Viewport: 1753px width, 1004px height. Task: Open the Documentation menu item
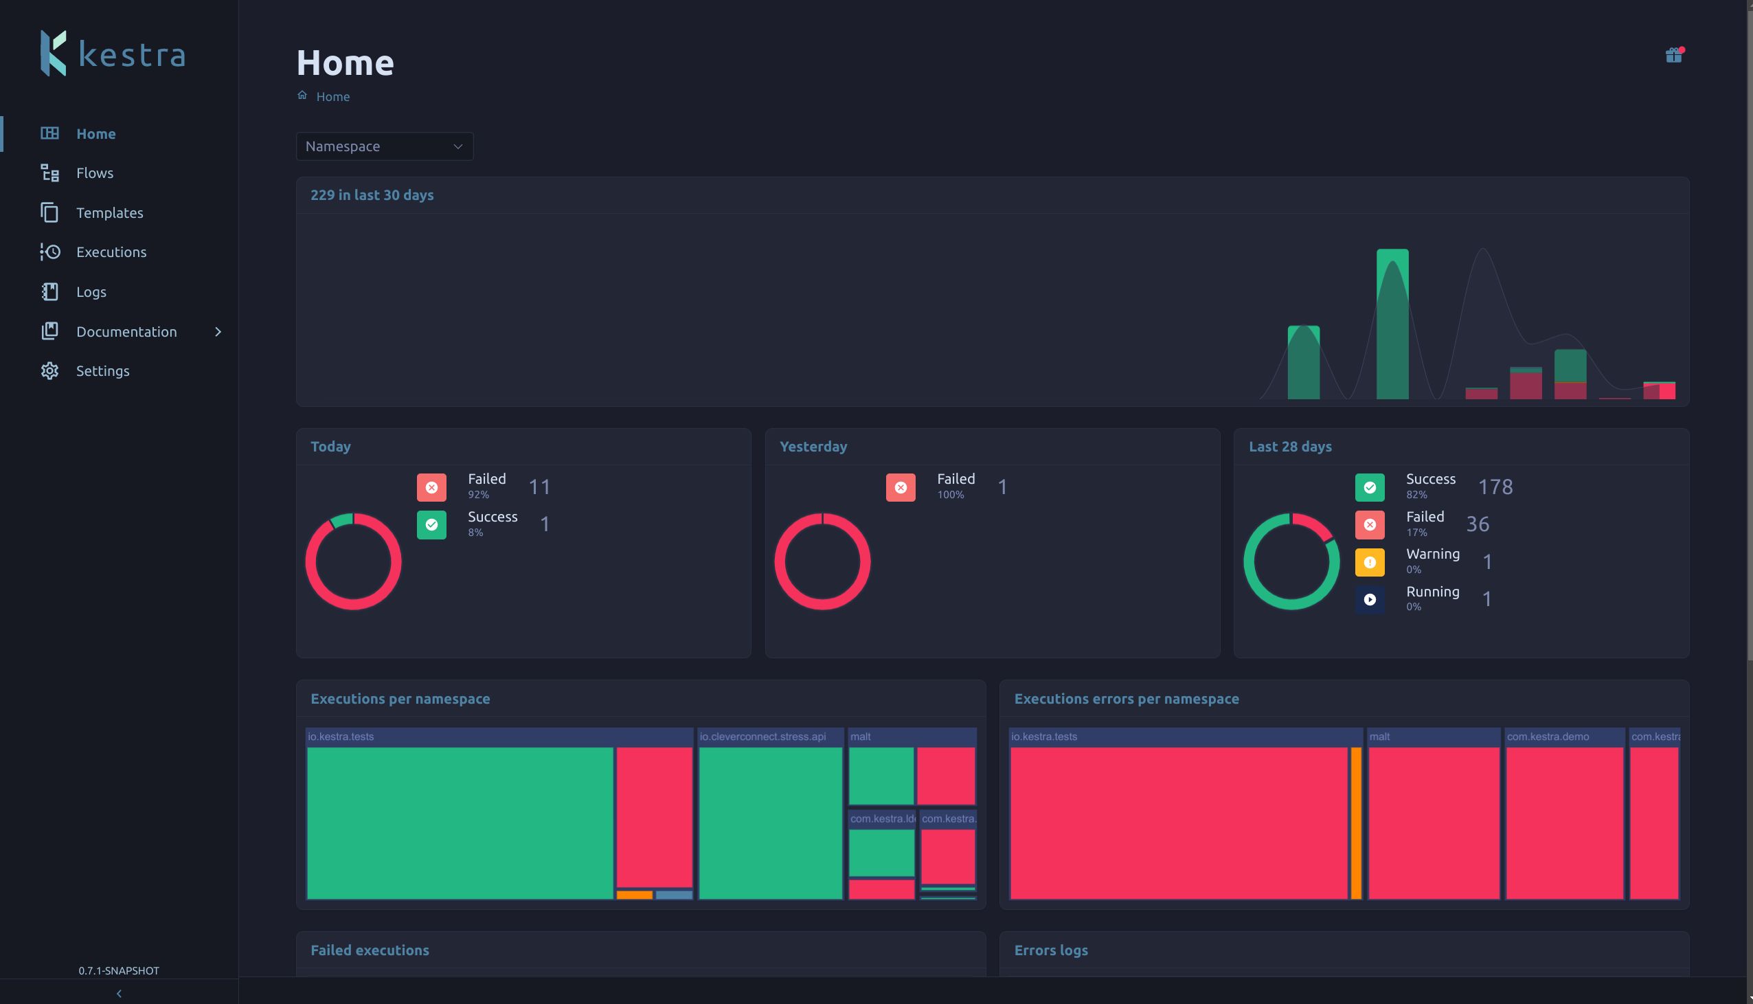(126, 332)
